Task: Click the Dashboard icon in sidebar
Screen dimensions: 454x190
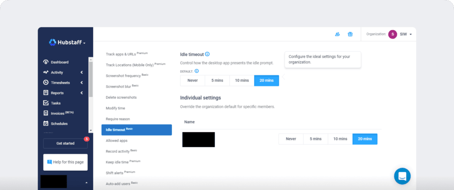Action: (46, 62)
